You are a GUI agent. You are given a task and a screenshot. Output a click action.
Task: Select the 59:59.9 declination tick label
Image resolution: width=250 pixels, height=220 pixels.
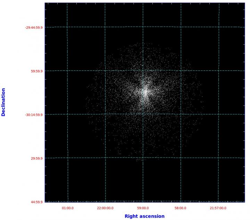(x=37, y=71)
